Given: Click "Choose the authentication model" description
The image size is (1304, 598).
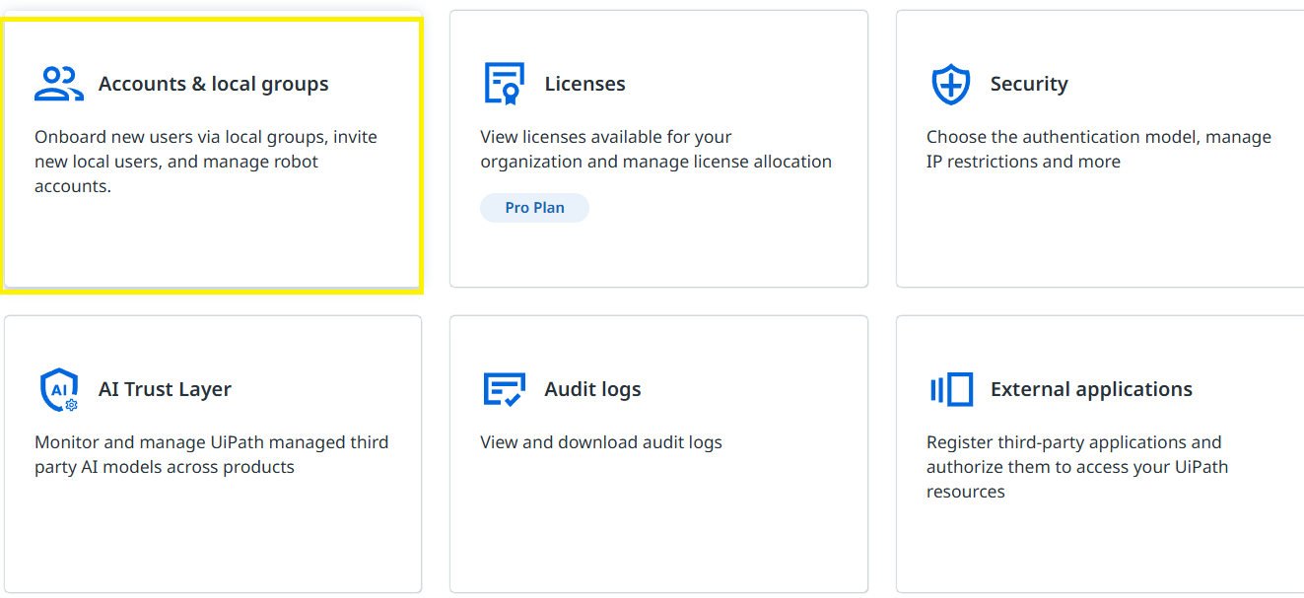Looking at the screenshot, I should point(1099,149).
